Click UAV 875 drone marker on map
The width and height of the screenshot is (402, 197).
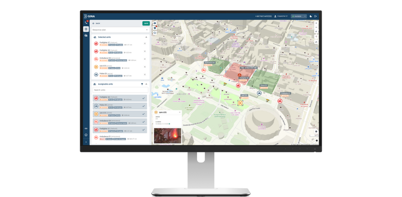coord(240,103)
